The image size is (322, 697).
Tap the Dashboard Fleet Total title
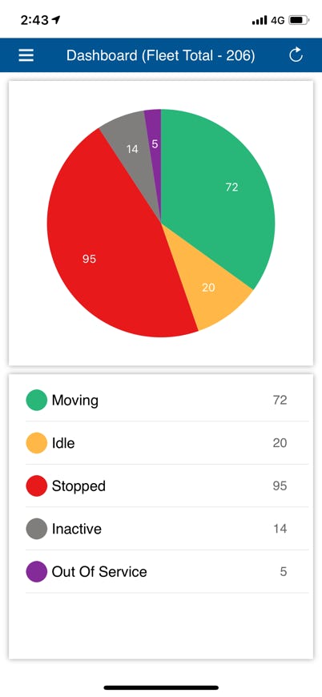tap(161, 55)
